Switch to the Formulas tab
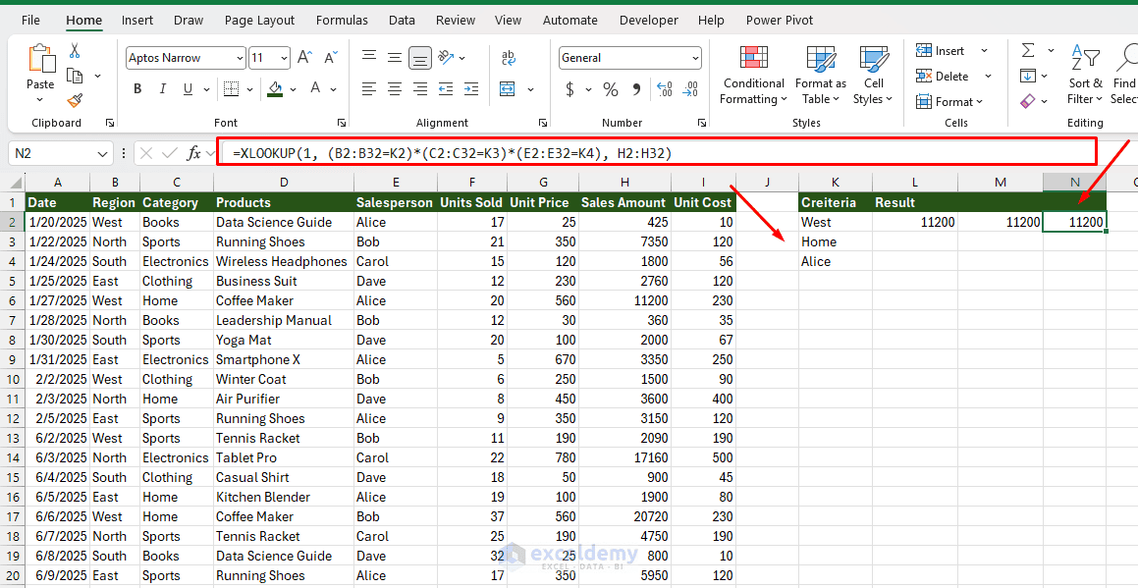Image resolution: width=1138 pixels, height=588 pixels. pyautogui.click(x=342, y=21)
